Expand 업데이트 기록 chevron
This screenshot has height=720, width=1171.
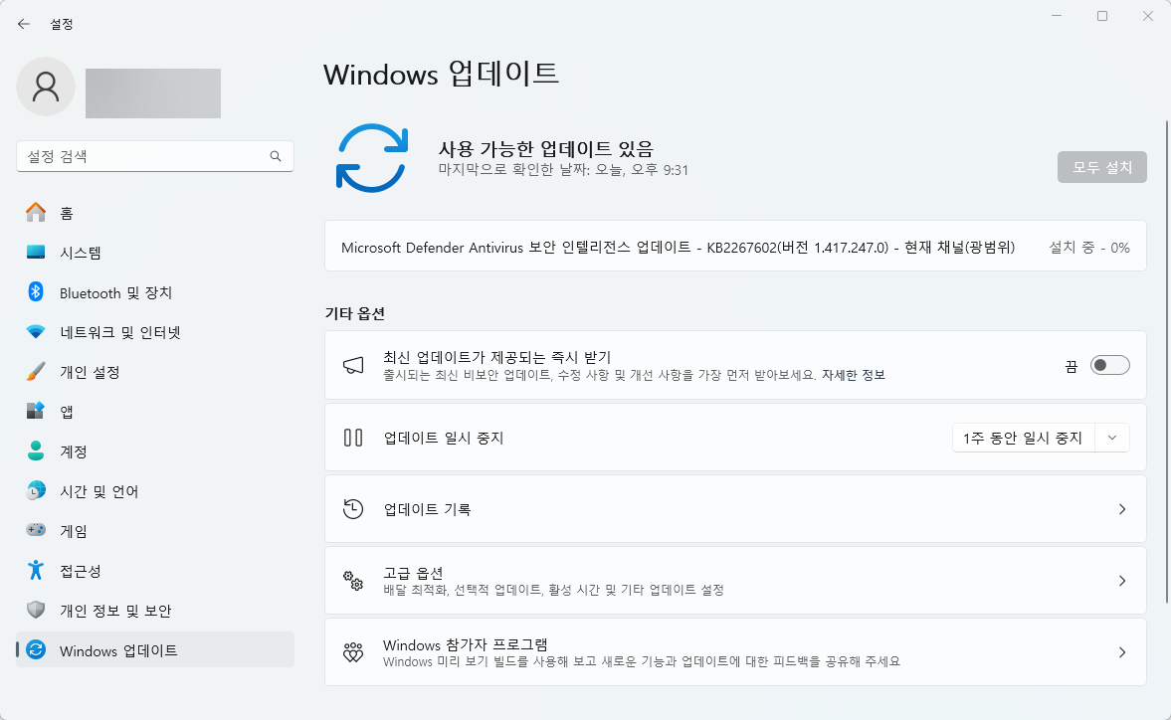(x=1121, y=509)
